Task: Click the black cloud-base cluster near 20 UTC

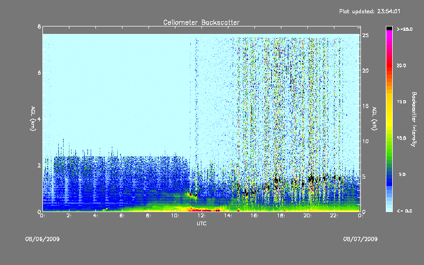Action: click(x=311, y=179)
